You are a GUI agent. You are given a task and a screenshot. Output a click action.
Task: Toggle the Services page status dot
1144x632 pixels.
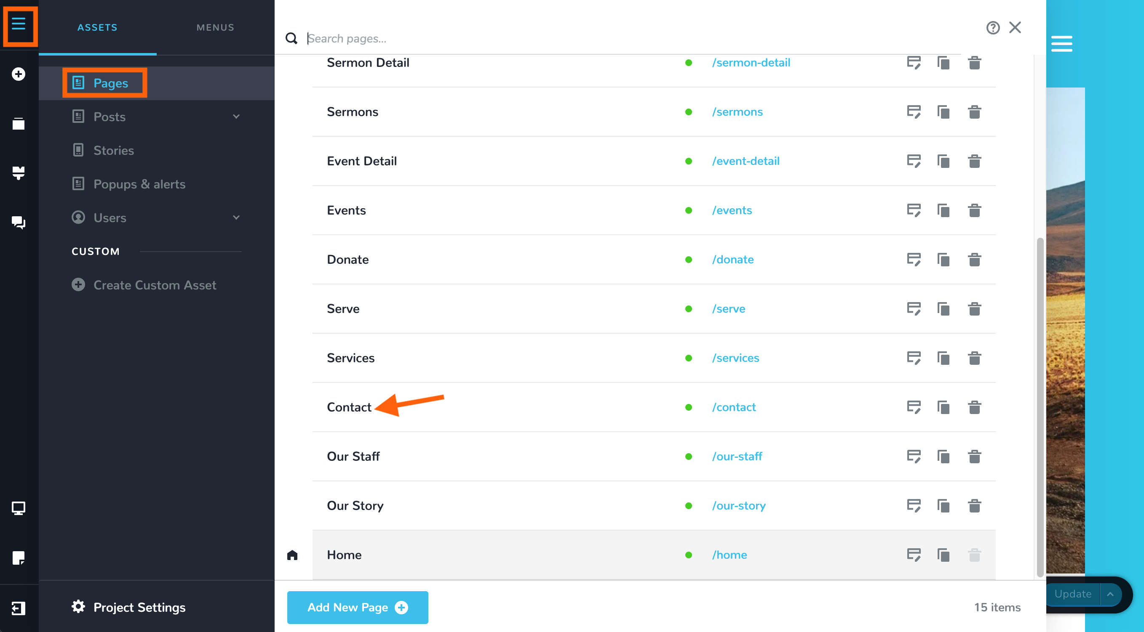click(x=688, y=358)
